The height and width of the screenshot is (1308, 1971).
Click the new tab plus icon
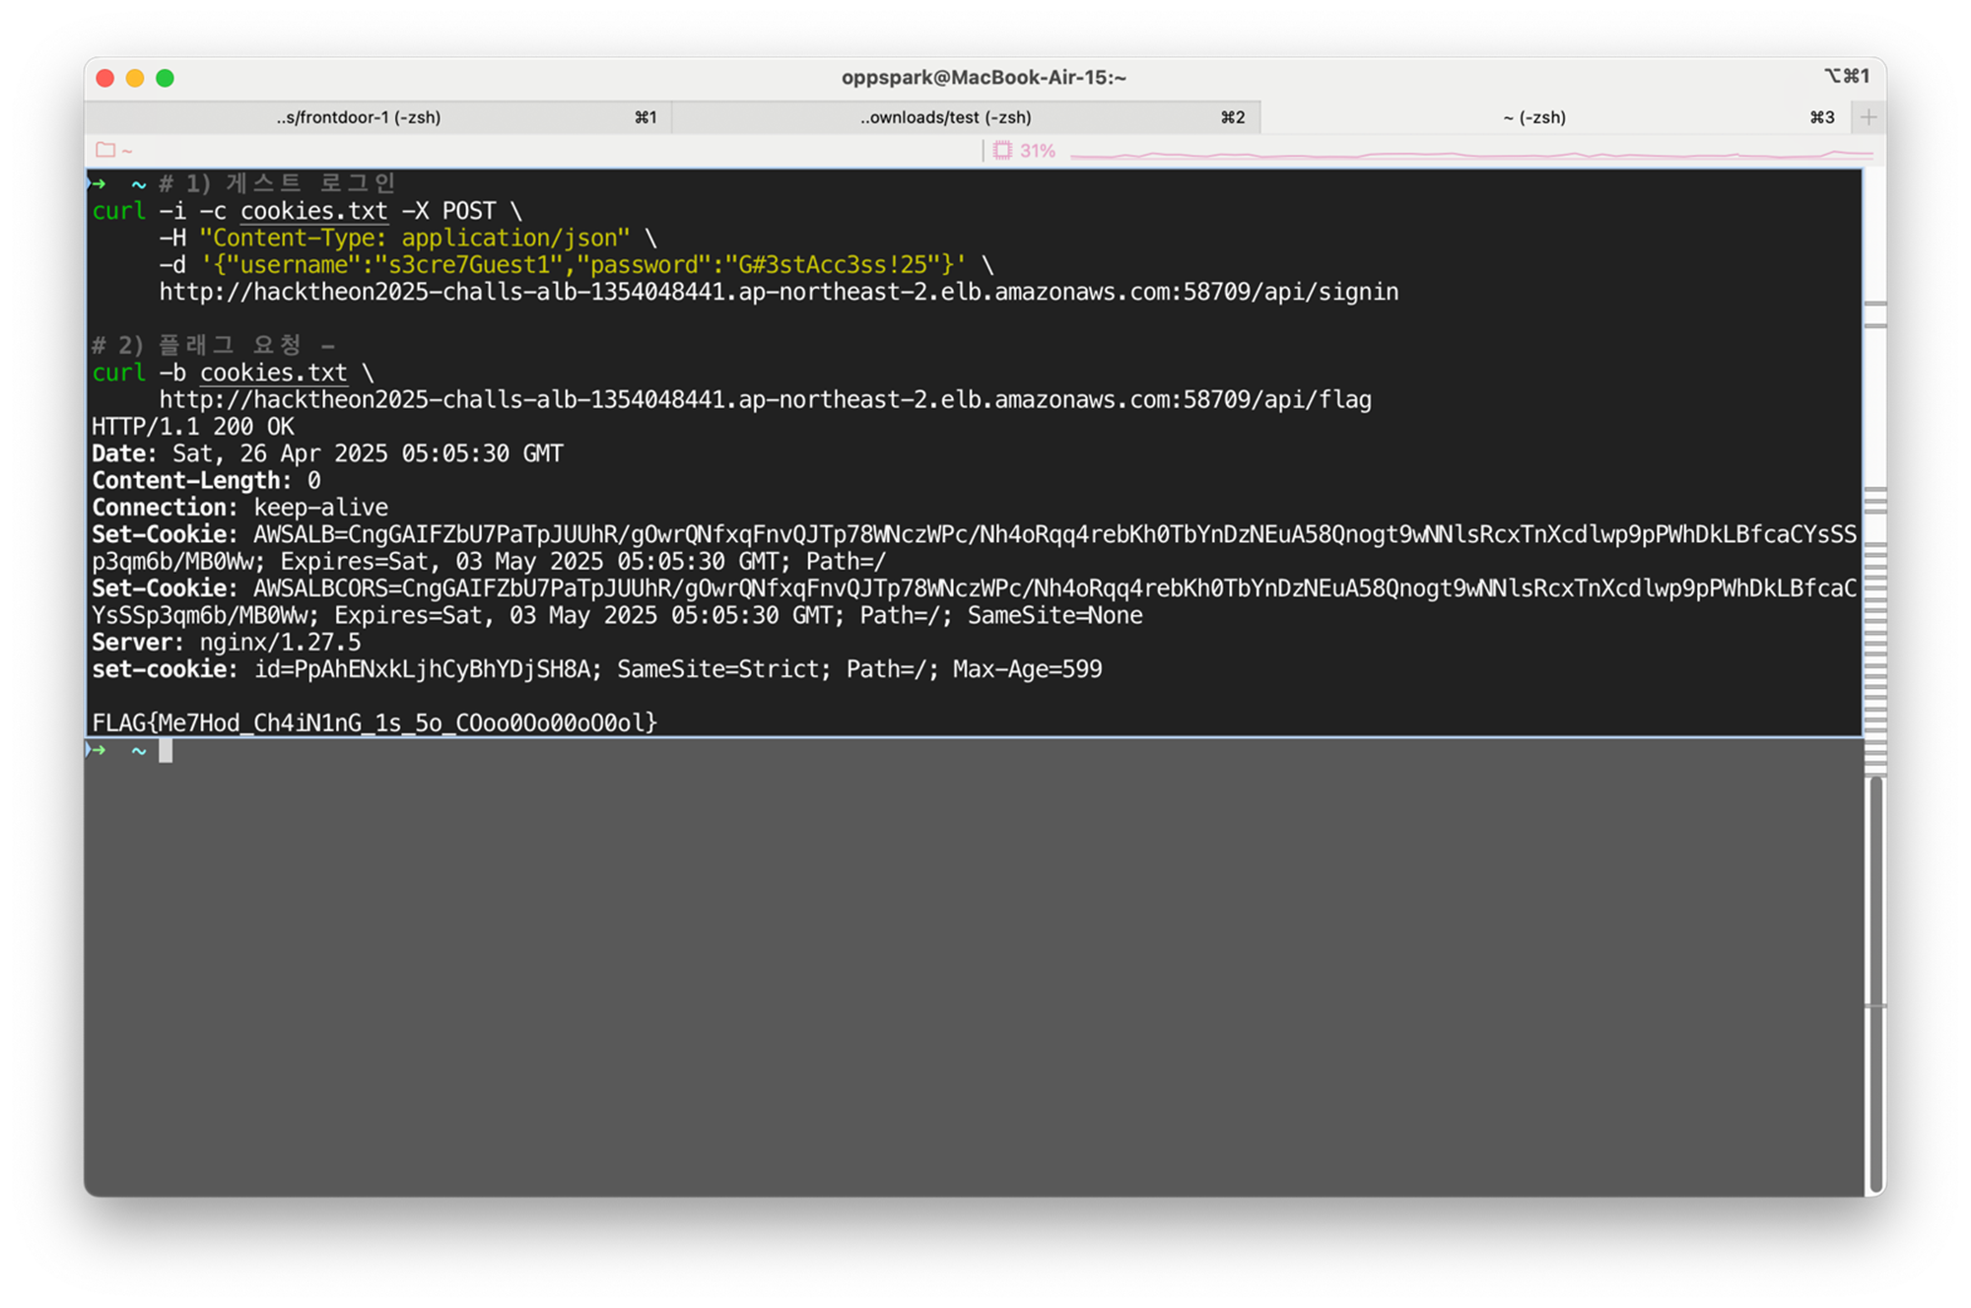(x=1868, y=117)
